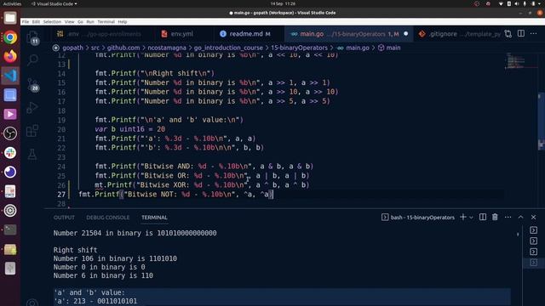Click github.com in the breadcrumb
Viewport: 545px width, 306px height.
point(123,48)
